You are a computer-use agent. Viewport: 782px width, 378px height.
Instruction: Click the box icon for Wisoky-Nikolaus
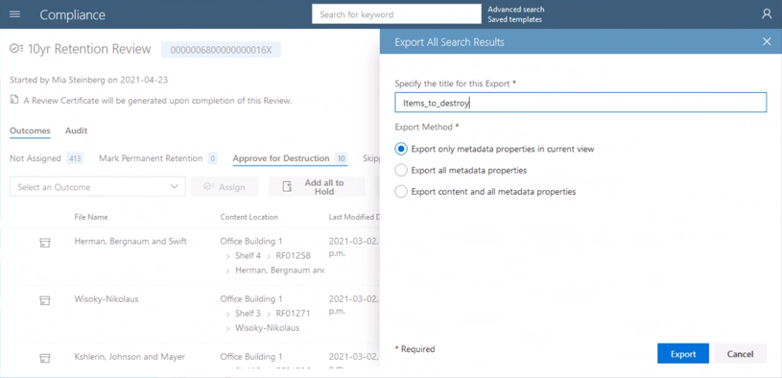(45, 300)
